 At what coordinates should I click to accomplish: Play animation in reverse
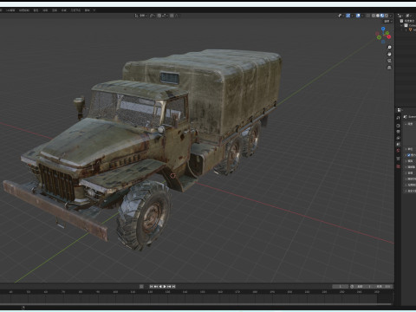[160, 286]
